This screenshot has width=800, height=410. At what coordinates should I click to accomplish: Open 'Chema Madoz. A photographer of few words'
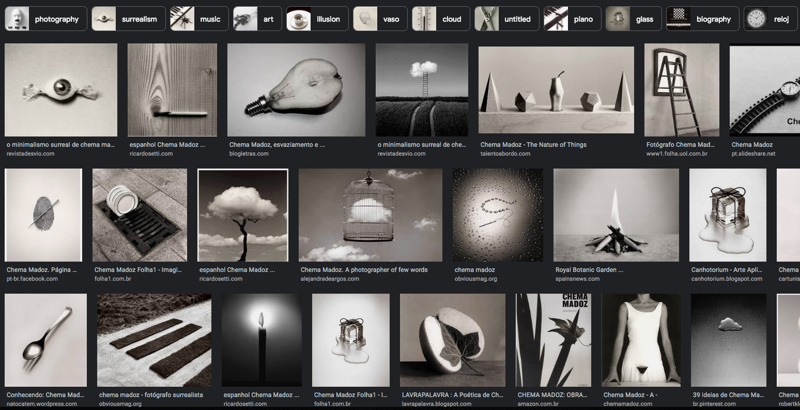tap(364, 270)
